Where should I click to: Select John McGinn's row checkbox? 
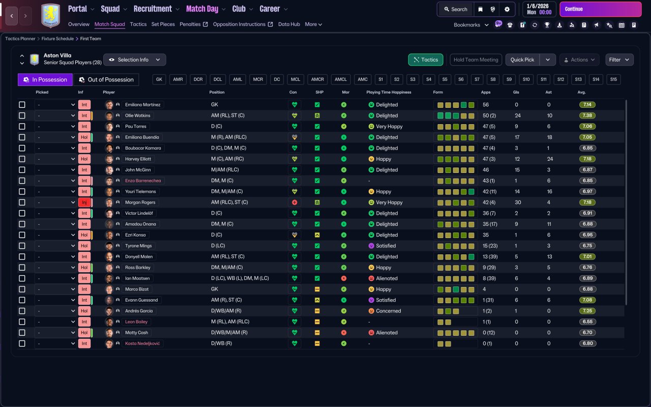22,170
